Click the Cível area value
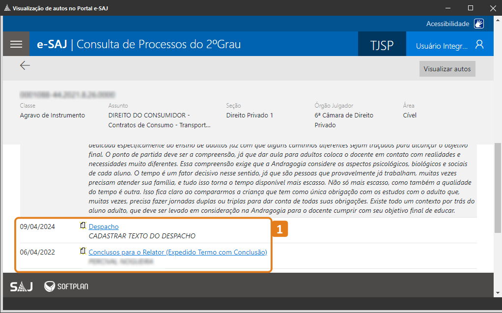The width and height of the screenshot is (502, 313). [410, 115]
